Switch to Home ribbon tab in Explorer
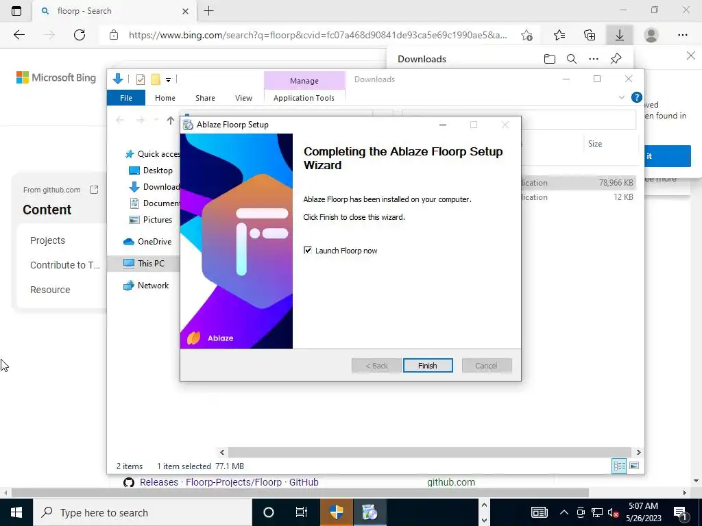The width and height of the screenshot is (702, 526). click(165, 97)
